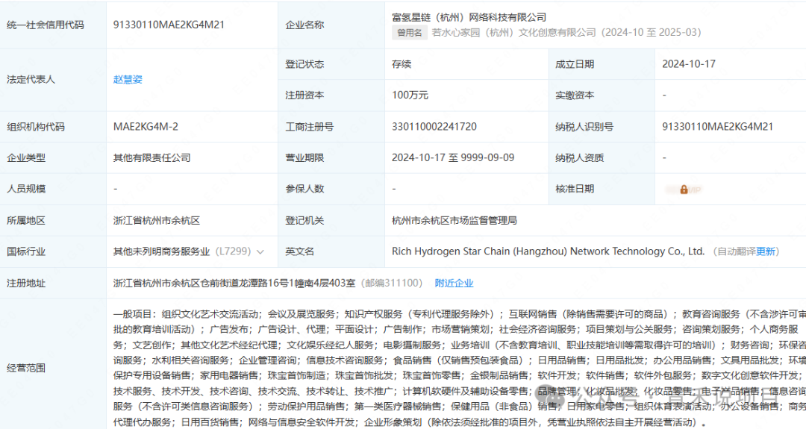Image resolution: width=806 pixels, height=429 pixels.
Task: Click the VIP lock icon for 核准日期
Action: (x=684, y=190)
